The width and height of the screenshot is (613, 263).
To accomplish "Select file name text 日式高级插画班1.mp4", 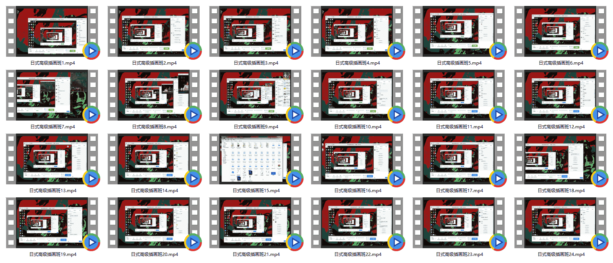I will (53, 63).
